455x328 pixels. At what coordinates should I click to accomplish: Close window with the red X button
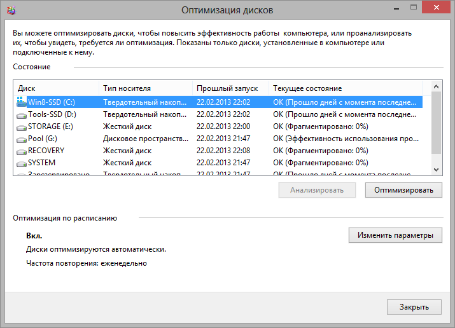coord(437,7)
